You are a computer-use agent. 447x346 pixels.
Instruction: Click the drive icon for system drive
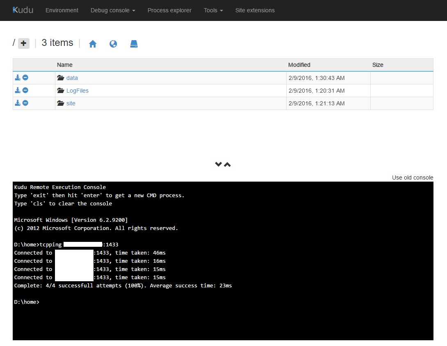[x=134, y=43]
